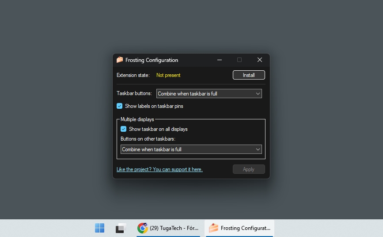
Task: Open the 'Like the project?' support link
Action: click(159, 169)
